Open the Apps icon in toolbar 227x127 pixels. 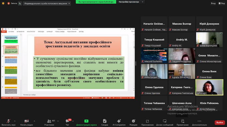147,121
